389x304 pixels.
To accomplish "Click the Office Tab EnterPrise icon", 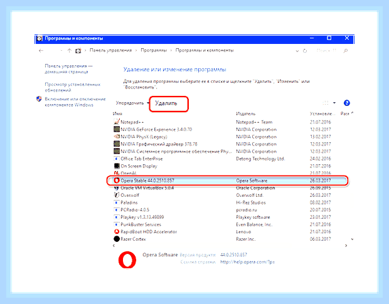I will click(x=116, y=159).
